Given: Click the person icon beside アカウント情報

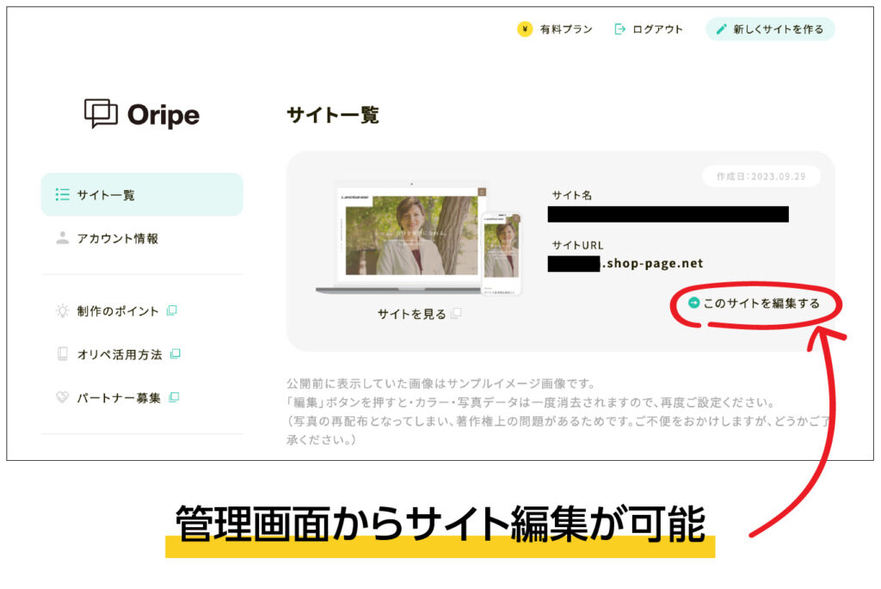Looking at the screenshot, I should [x=62, y=239].
